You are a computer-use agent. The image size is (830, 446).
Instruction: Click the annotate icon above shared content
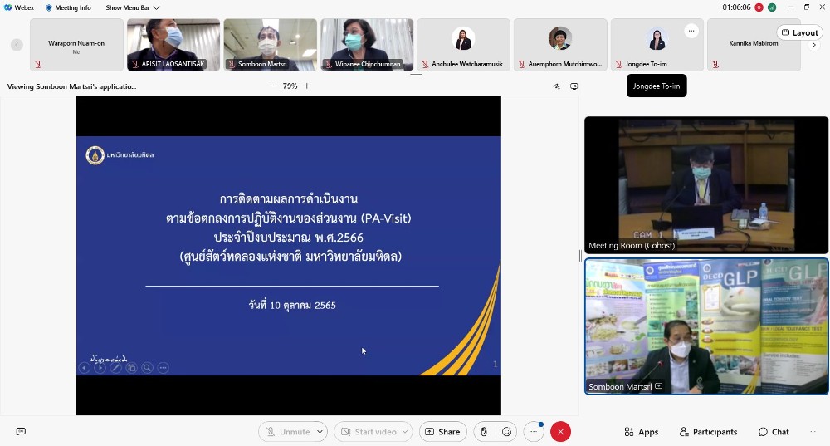point(557,86)
